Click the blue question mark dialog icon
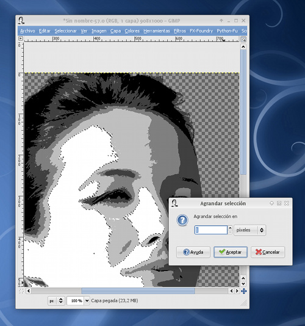 pos(182,220)
